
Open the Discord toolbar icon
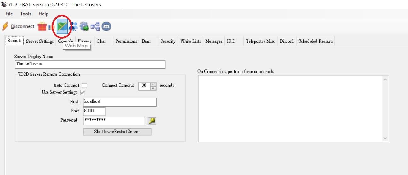click(106, 27)
